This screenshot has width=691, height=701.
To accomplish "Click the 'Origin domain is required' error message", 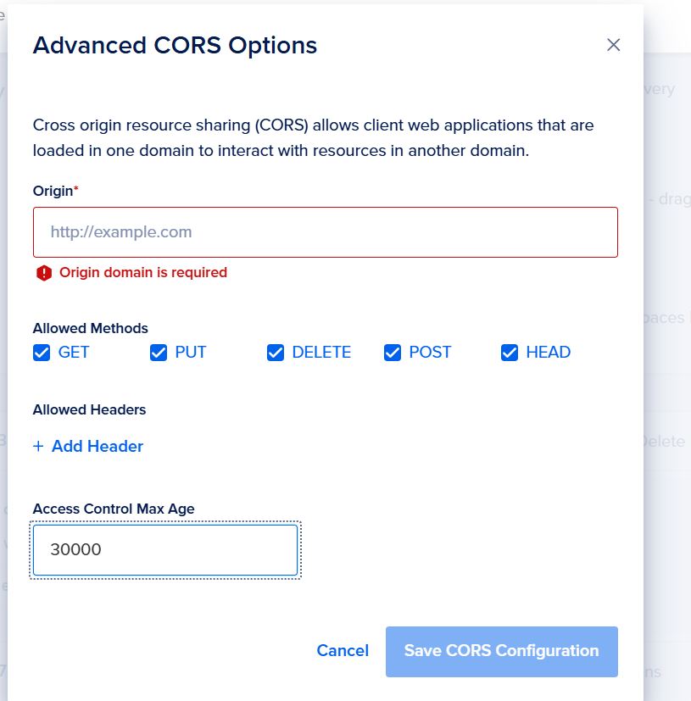I will [x=143, y=273].
